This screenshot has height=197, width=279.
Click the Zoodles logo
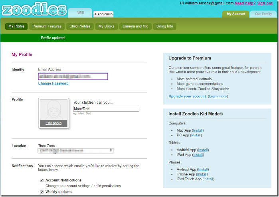coord(34,9)
